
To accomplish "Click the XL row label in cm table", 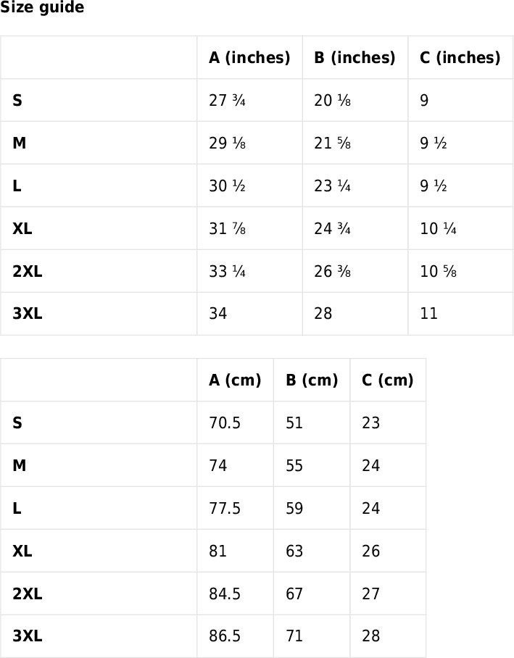I will click(x=22, y=551).
